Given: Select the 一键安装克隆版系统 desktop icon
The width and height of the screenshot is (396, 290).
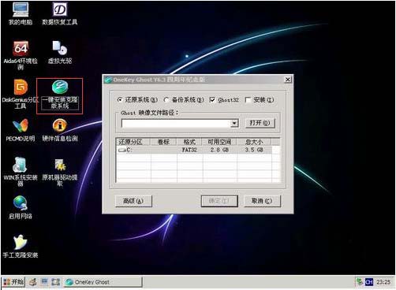Looking at the screenshot, I should pos(60,95).
